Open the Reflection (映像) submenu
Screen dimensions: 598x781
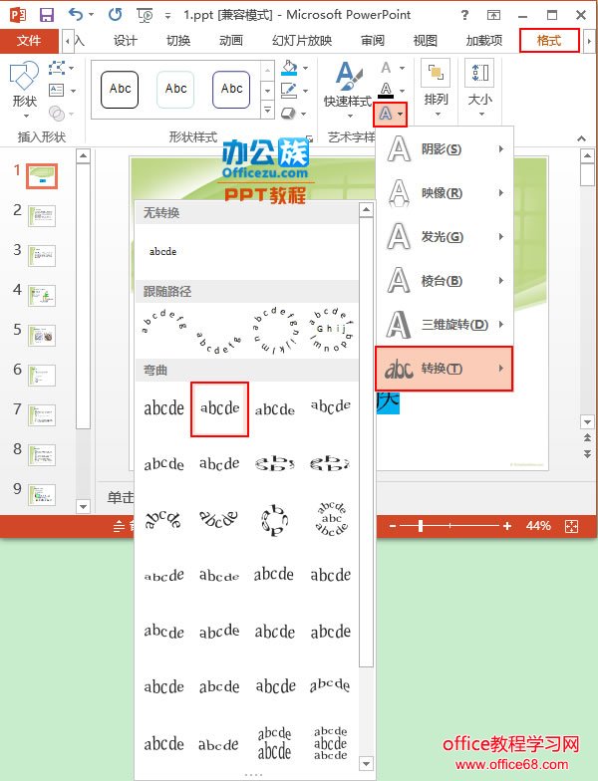pyautogui.click(x=445, y=193)
